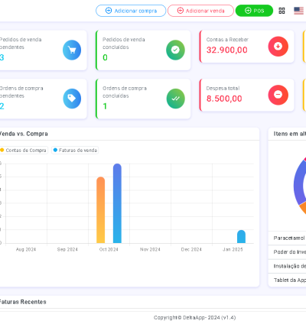The height and width of the screenshot is (324, 306).
Task: Click the completed sales orders count 0
Action: coord(105,57)
